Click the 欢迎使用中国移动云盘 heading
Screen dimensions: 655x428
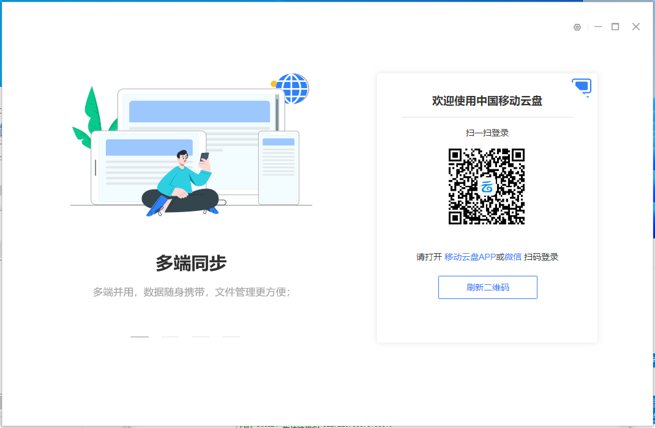click(487, 101)
